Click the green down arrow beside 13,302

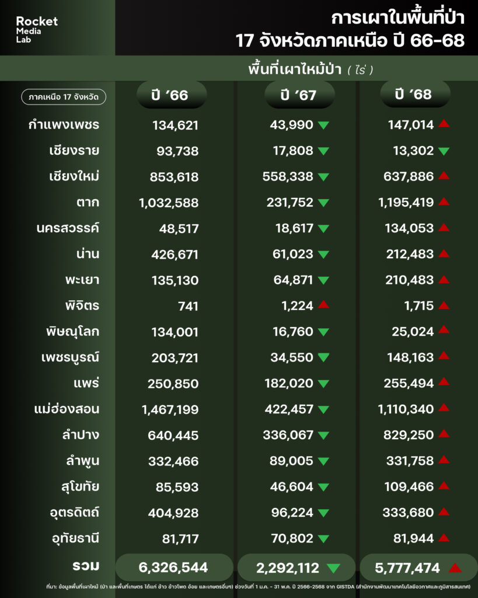pos(444,151)
